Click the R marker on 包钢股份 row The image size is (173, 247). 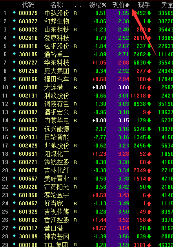click(75, 46)
